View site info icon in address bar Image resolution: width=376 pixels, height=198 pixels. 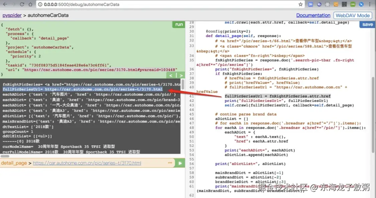point(40,4)
